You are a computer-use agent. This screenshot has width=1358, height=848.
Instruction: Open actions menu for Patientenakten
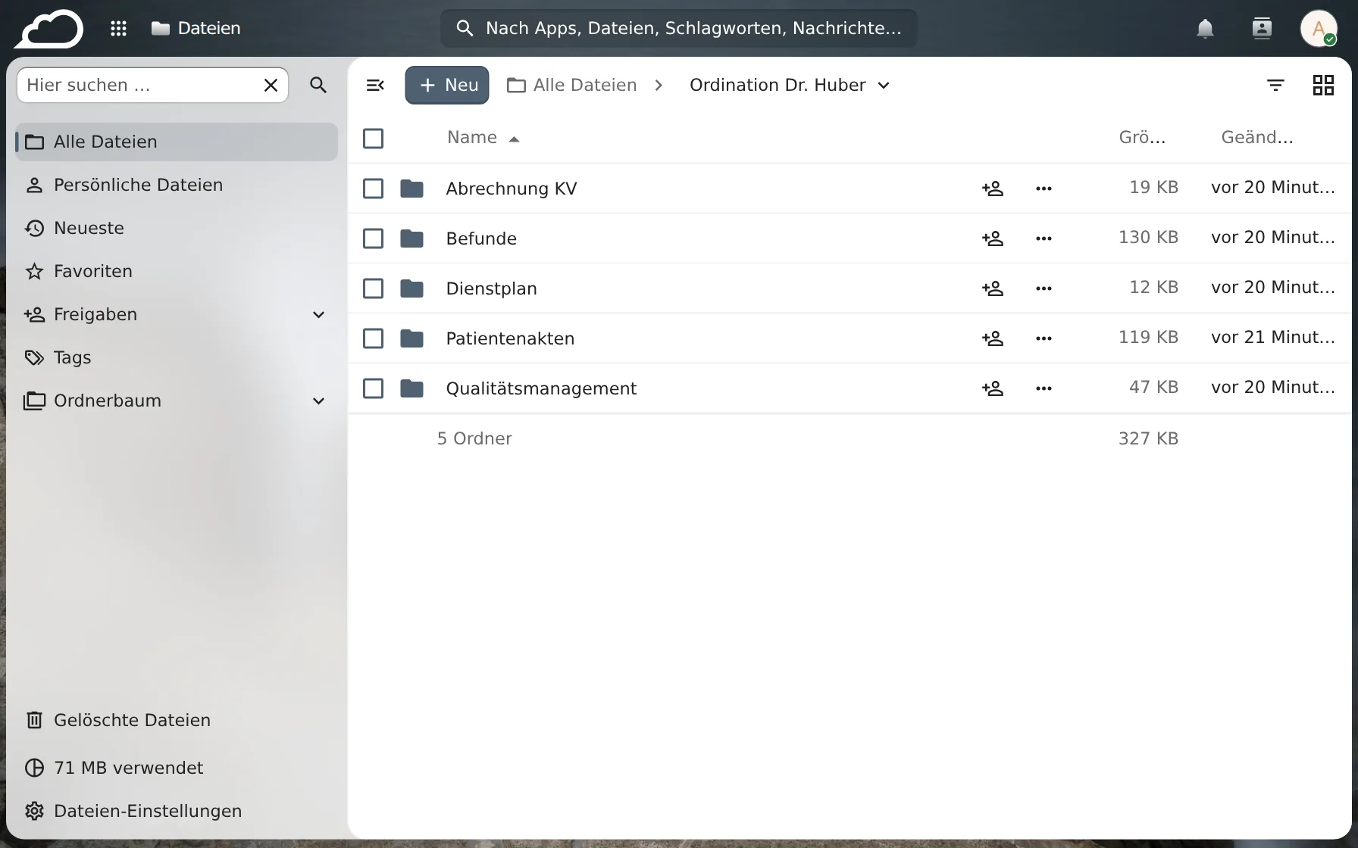[x=1044, y=338]
